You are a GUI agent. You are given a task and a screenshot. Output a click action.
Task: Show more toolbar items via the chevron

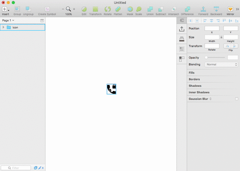point(237,9)
